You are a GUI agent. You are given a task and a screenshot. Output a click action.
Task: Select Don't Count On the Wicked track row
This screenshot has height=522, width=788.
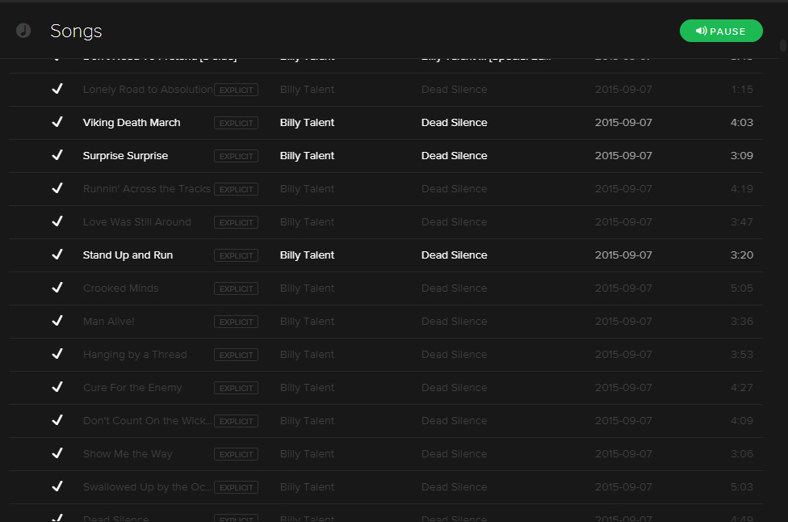[386, 421]
